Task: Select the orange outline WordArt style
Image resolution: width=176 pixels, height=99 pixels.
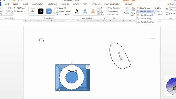Action: (x=93, y=12)
